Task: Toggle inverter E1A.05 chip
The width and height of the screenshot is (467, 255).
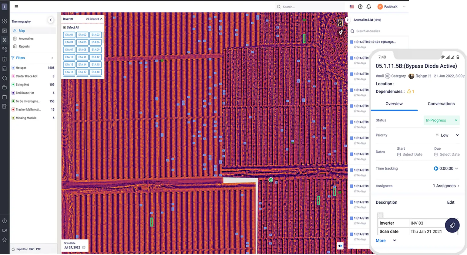Action: [x=82, y=42]
